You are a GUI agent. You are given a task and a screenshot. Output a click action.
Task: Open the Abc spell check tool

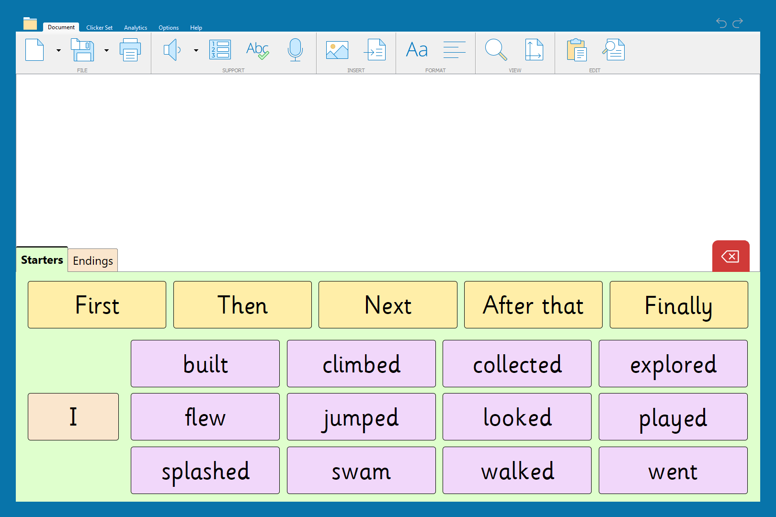257,50
